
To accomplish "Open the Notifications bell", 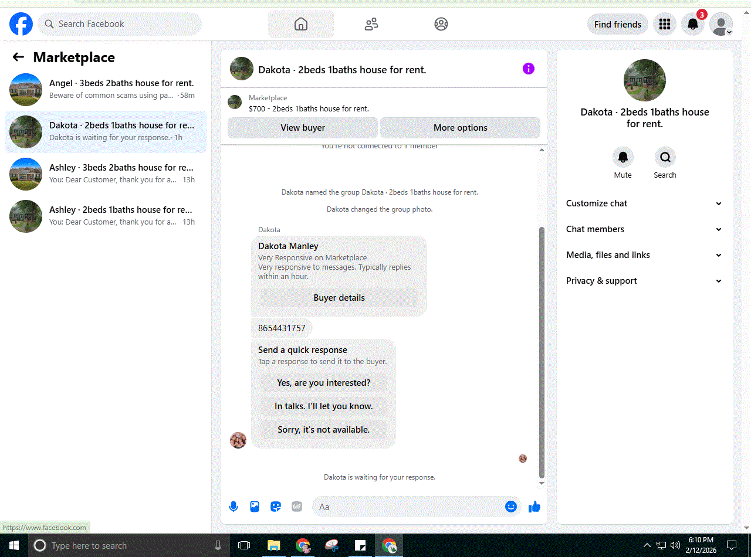I will 693,24.
